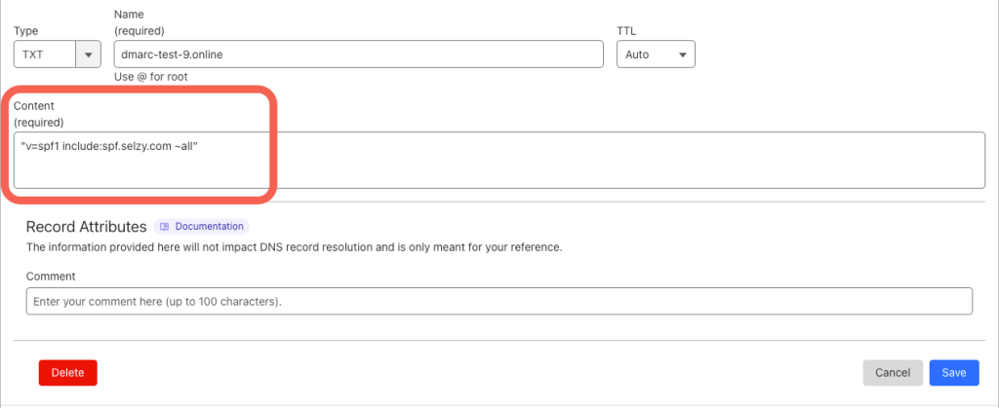The image size is (999, 408).
Task: Expand the TTL Auto dropdown
Action: point(655,55)
